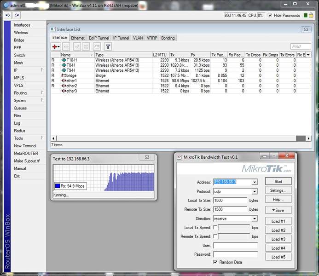Switch to the EoIP Tunnel tab

pyautogui.click(x=99, y=38)
